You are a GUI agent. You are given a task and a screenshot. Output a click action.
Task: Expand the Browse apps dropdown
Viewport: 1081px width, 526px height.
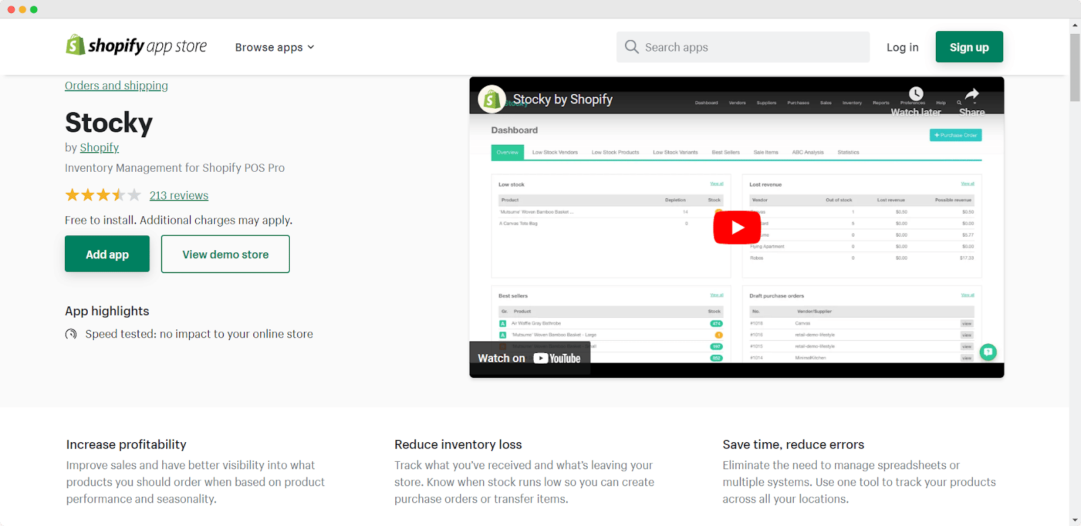274,47
